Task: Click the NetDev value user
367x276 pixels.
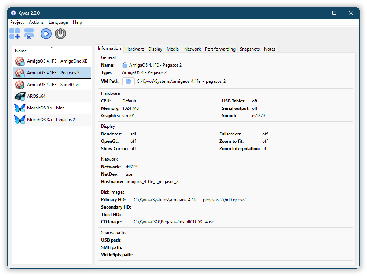Action: (130, 174)
